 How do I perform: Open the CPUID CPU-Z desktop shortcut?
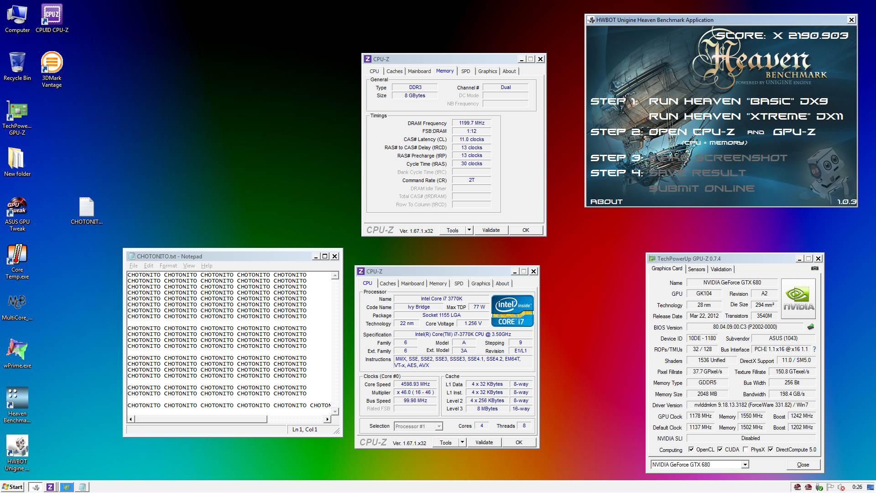click(x=52, y=19)
